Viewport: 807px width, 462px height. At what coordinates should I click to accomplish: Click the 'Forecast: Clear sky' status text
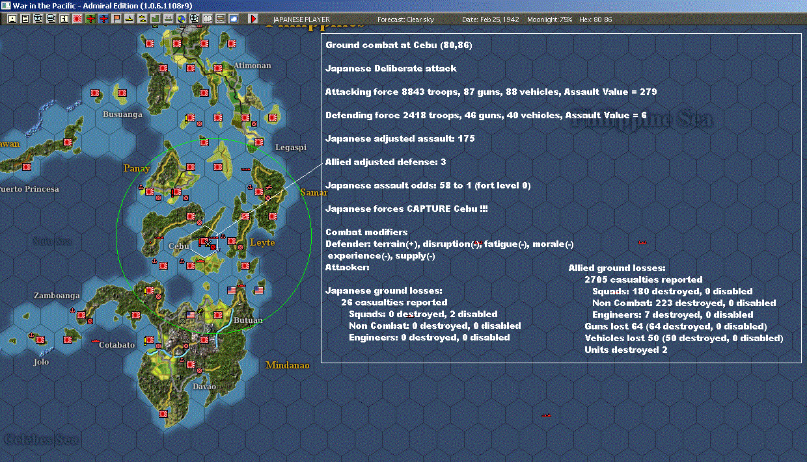click(x=405, y=20)
